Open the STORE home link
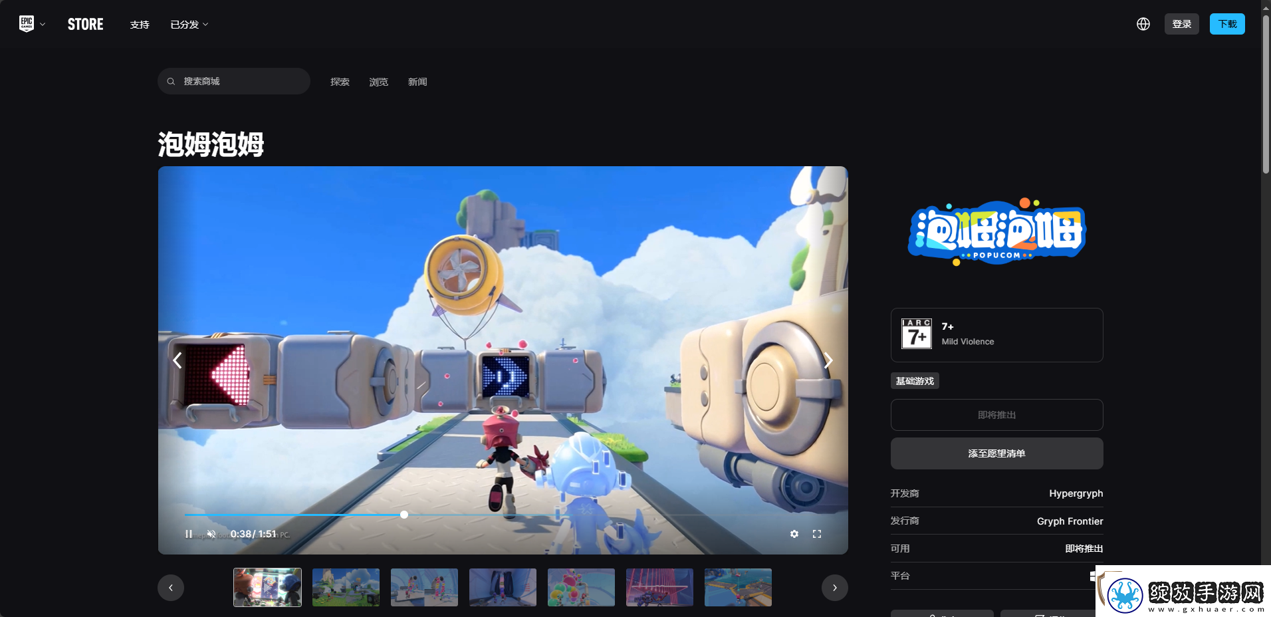 (x=86, y=25)
